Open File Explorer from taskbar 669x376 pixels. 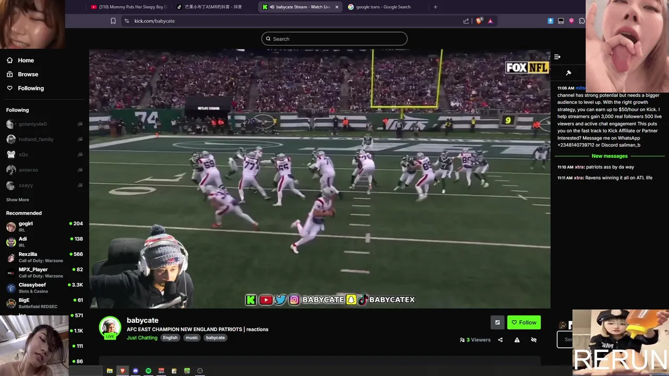coord(110,371)
